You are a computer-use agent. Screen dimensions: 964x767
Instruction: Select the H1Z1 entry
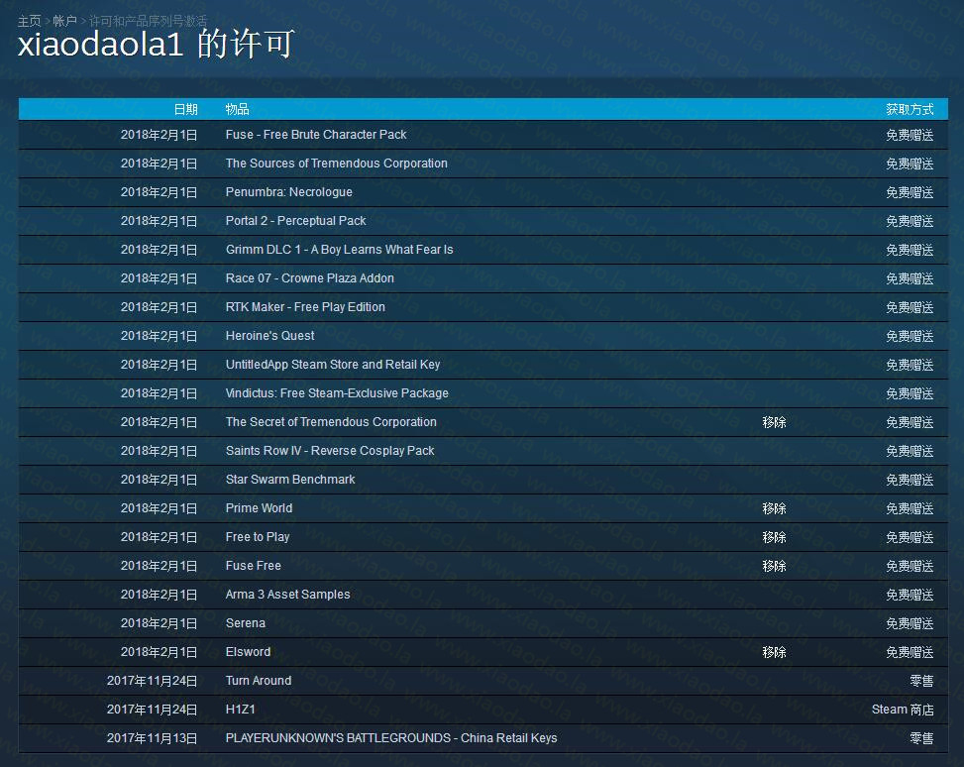(x=241, y=710)
